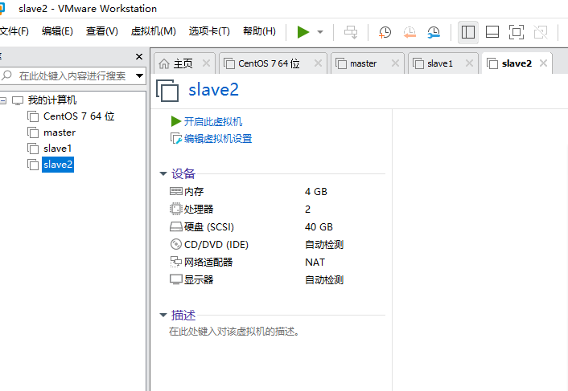This screenshot has height=391, width=568.
Task: Click the library search input field
Action: [72, 76]
